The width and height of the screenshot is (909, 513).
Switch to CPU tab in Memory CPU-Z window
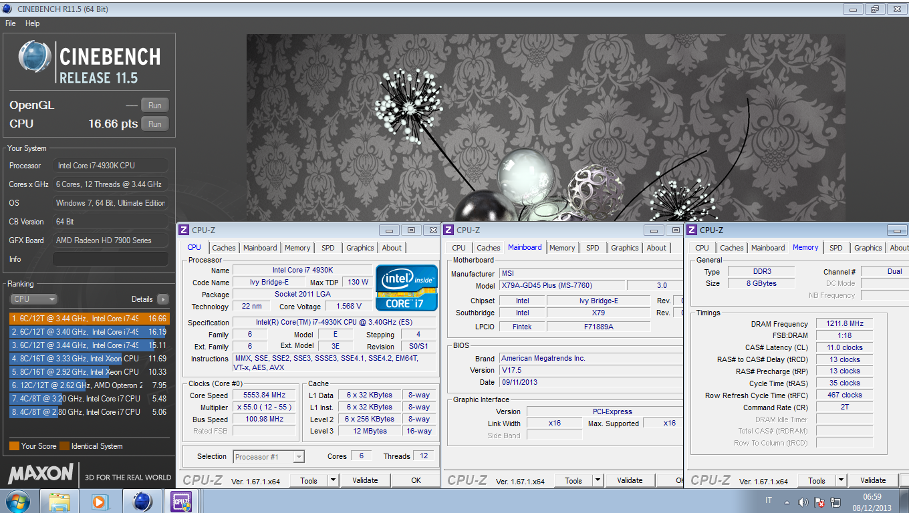pyautogui.click(x=702, y=248)
